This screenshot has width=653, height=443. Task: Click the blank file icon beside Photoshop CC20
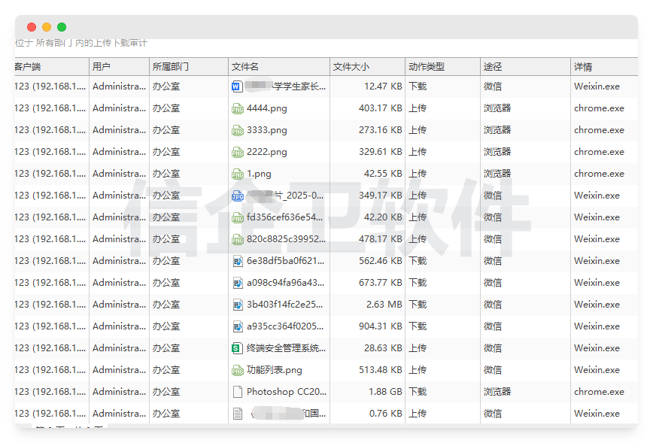(x=237, y=392)
